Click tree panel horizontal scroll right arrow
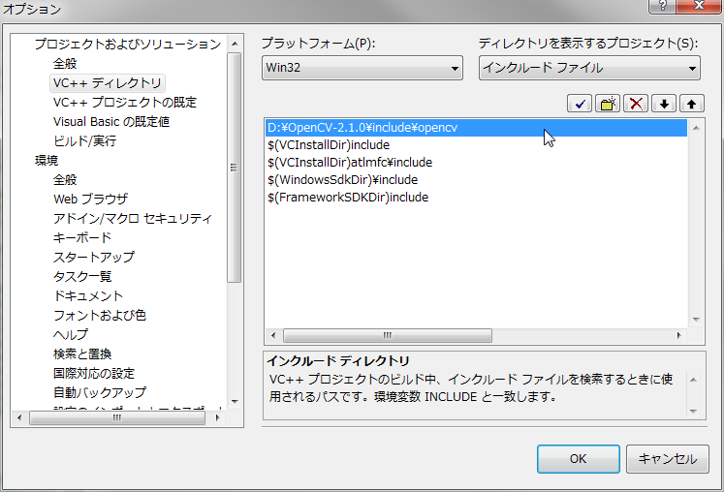 [x=217, y=417]
